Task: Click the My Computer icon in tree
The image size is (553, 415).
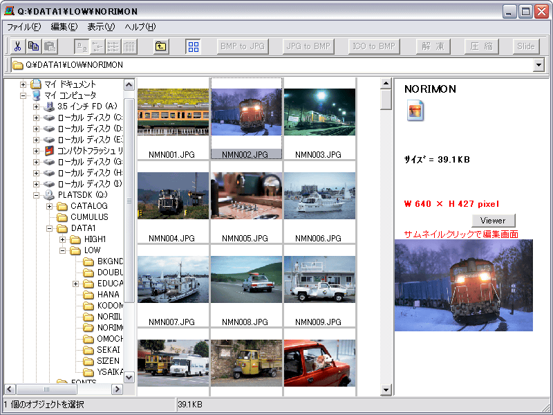Action: [36, 95]
